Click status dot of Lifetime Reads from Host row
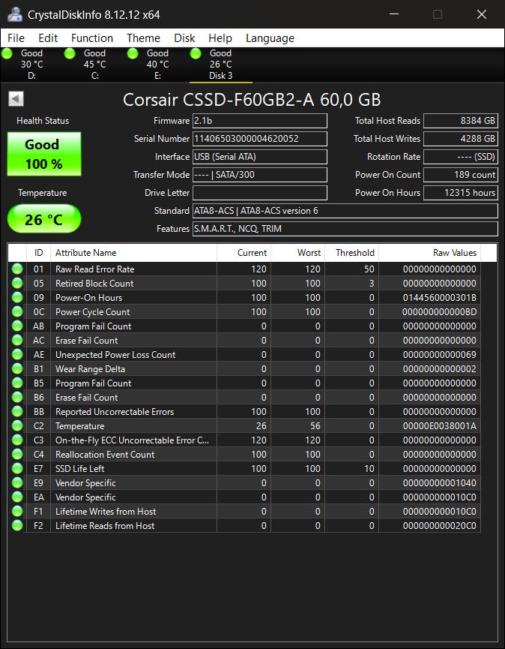 coord(17,526)
